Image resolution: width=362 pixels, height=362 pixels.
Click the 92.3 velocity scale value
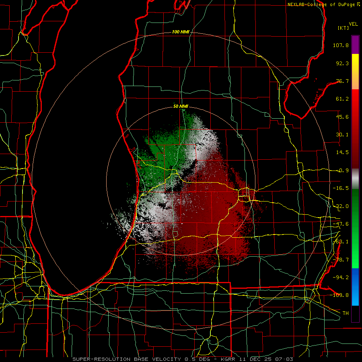(342, 63)
